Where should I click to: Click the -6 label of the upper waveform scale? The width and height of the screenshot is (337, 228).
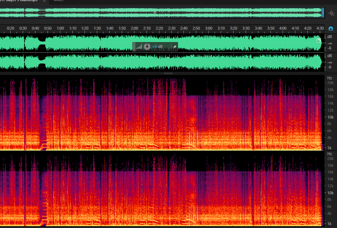[x=329, y=48]
